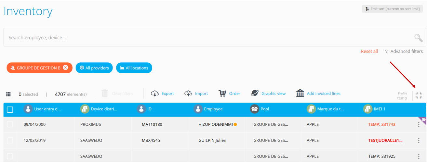Open three-dot menu for the TESTJUORACLE row
The image size is (427, 163).
coord(419,140)
